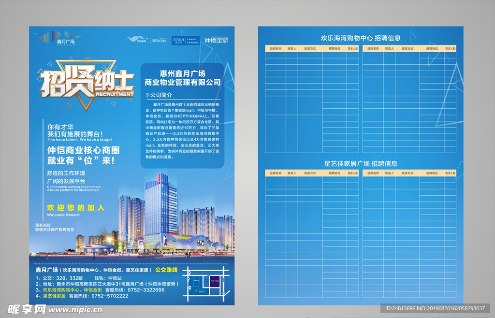Image resolution: width=495 pixels, height=318 pixels.
Task: Click the 仲恺金街 logo
Action: 216,41
